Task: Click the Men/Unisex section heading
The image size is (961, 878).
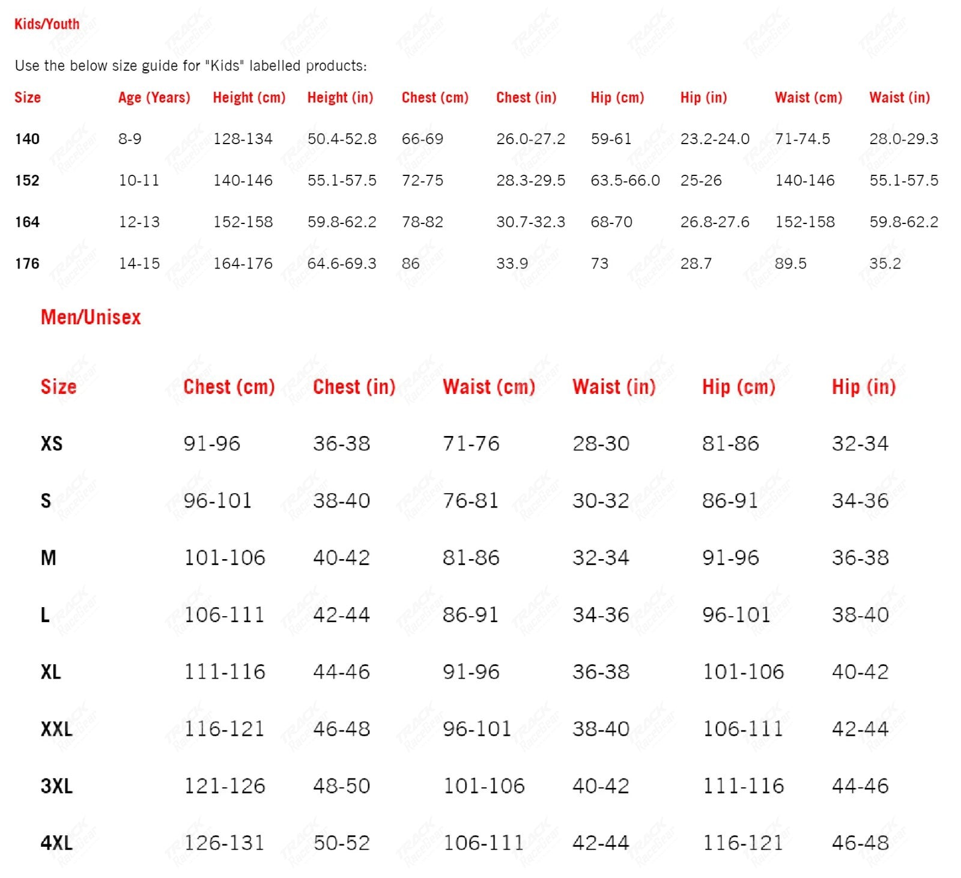Action: pos(91,317)
